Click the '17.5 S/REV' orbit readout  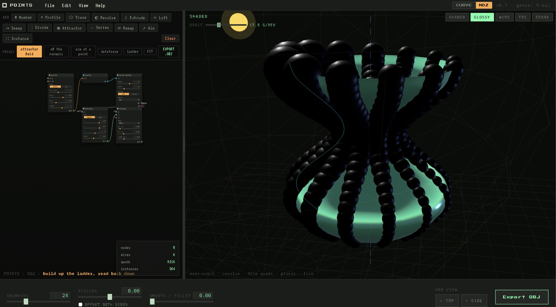262,25
